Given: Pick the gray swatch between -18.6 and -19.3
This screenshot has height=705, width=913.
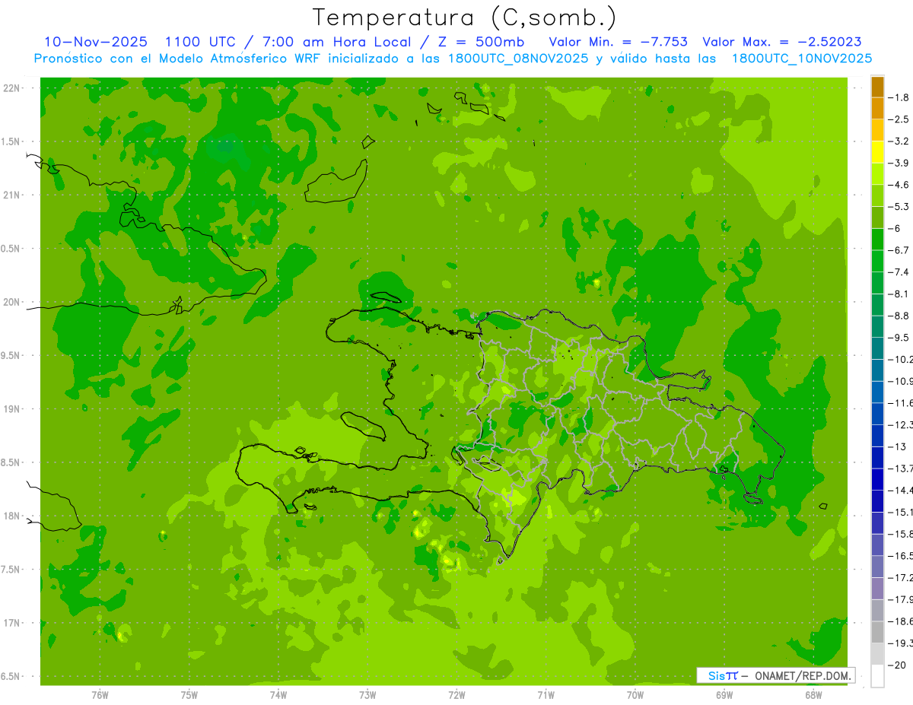Looking at the screenshot, I should click(x=877, y=632).
